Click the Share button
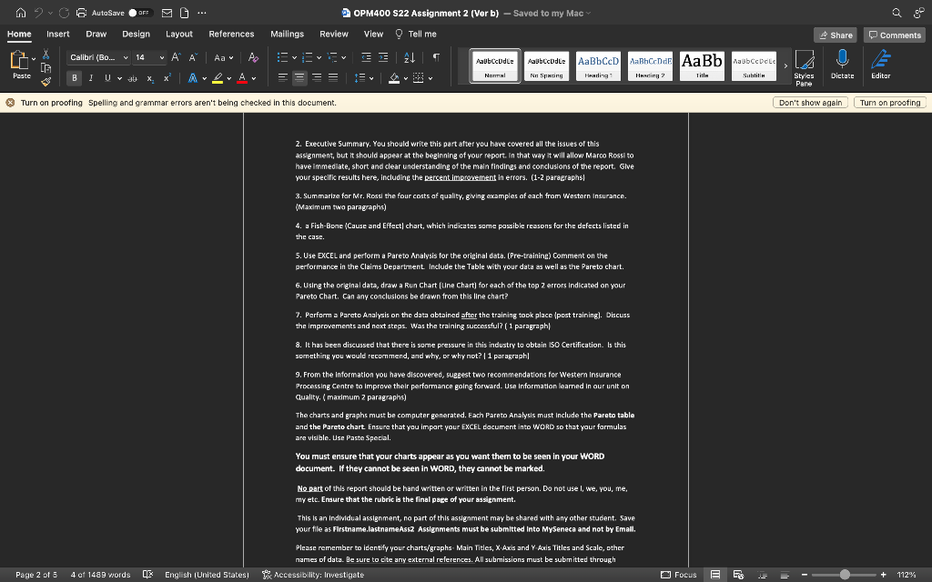932x582 pixels. [836, 35]
